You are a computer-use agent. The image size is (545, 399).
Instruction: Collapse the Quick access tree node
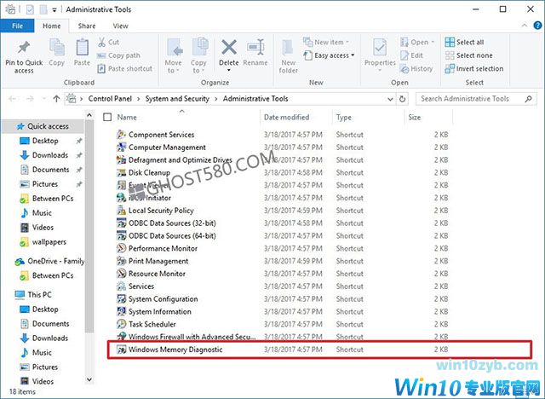[x=8, y=126]
